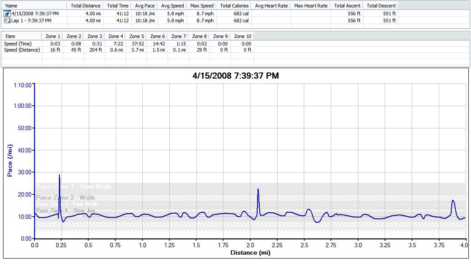Viewport: 471px width, 280px height.
Task: Click the chart title 4/15/2008 7:39:37 PM
Action: pyautogui.click(x=235, y=76)
